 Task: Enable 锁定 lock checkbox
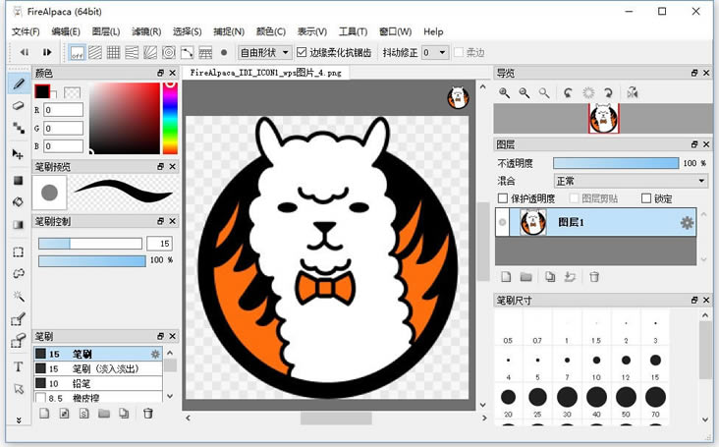pyautogui.click(x=646, y=198)
